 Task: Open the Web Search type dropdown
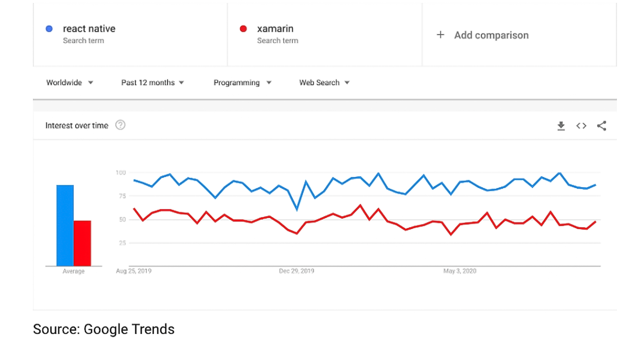tap(324, 82)
